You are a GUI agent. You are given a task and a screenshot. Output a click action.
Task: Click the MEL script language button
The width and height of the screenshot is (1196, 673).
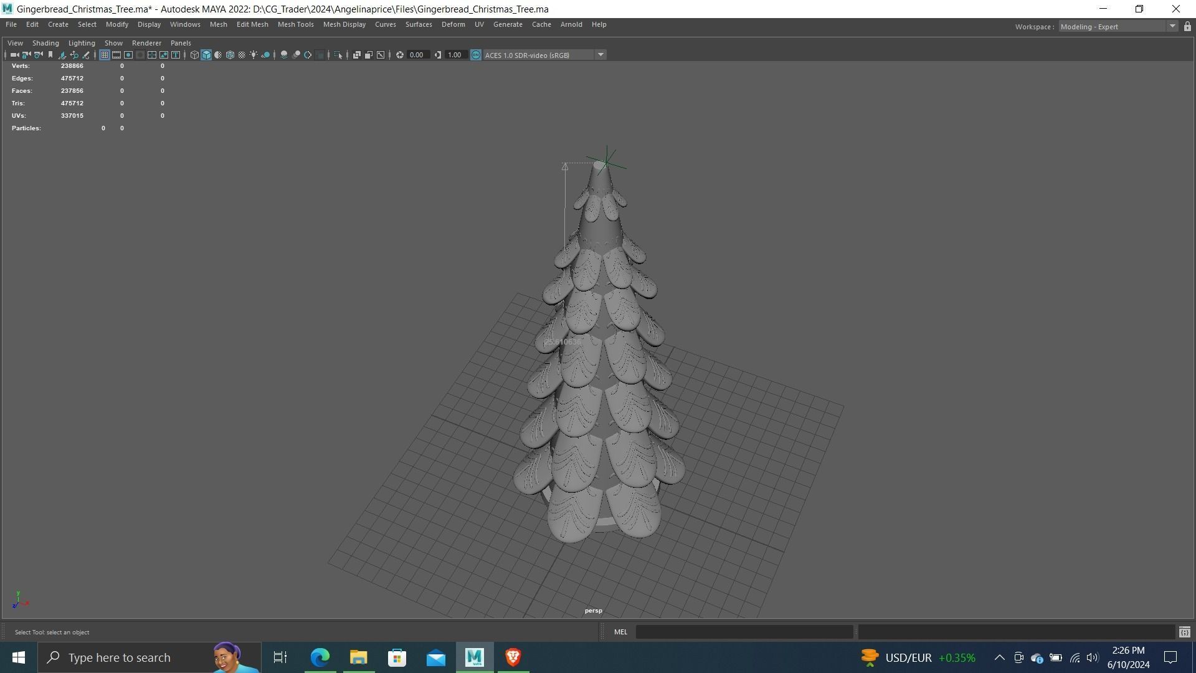[620, 632]
